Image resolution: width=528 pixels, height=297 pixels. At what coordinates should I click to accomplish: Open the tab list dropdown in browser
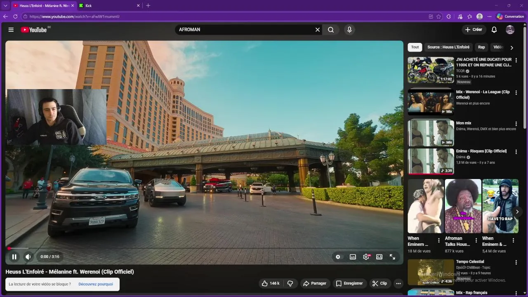(x=5, y=5)
